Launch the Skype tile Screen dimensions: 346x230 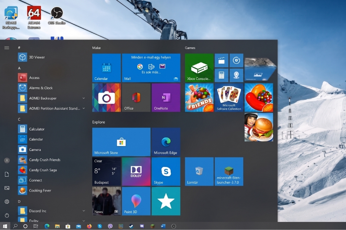click(x=166, y=171)
